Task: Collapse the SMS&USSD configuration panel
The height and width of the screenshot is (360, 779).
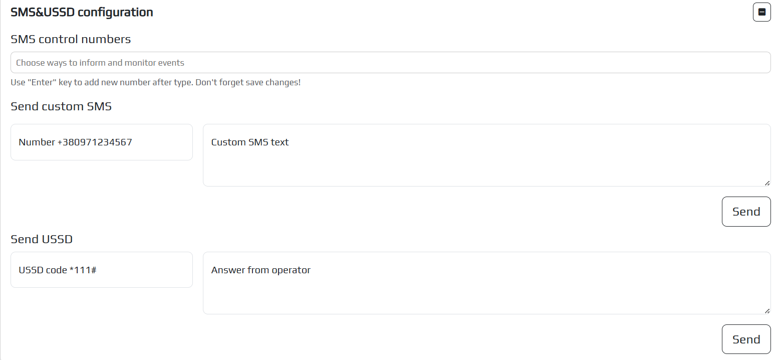Action: [761, 12]
